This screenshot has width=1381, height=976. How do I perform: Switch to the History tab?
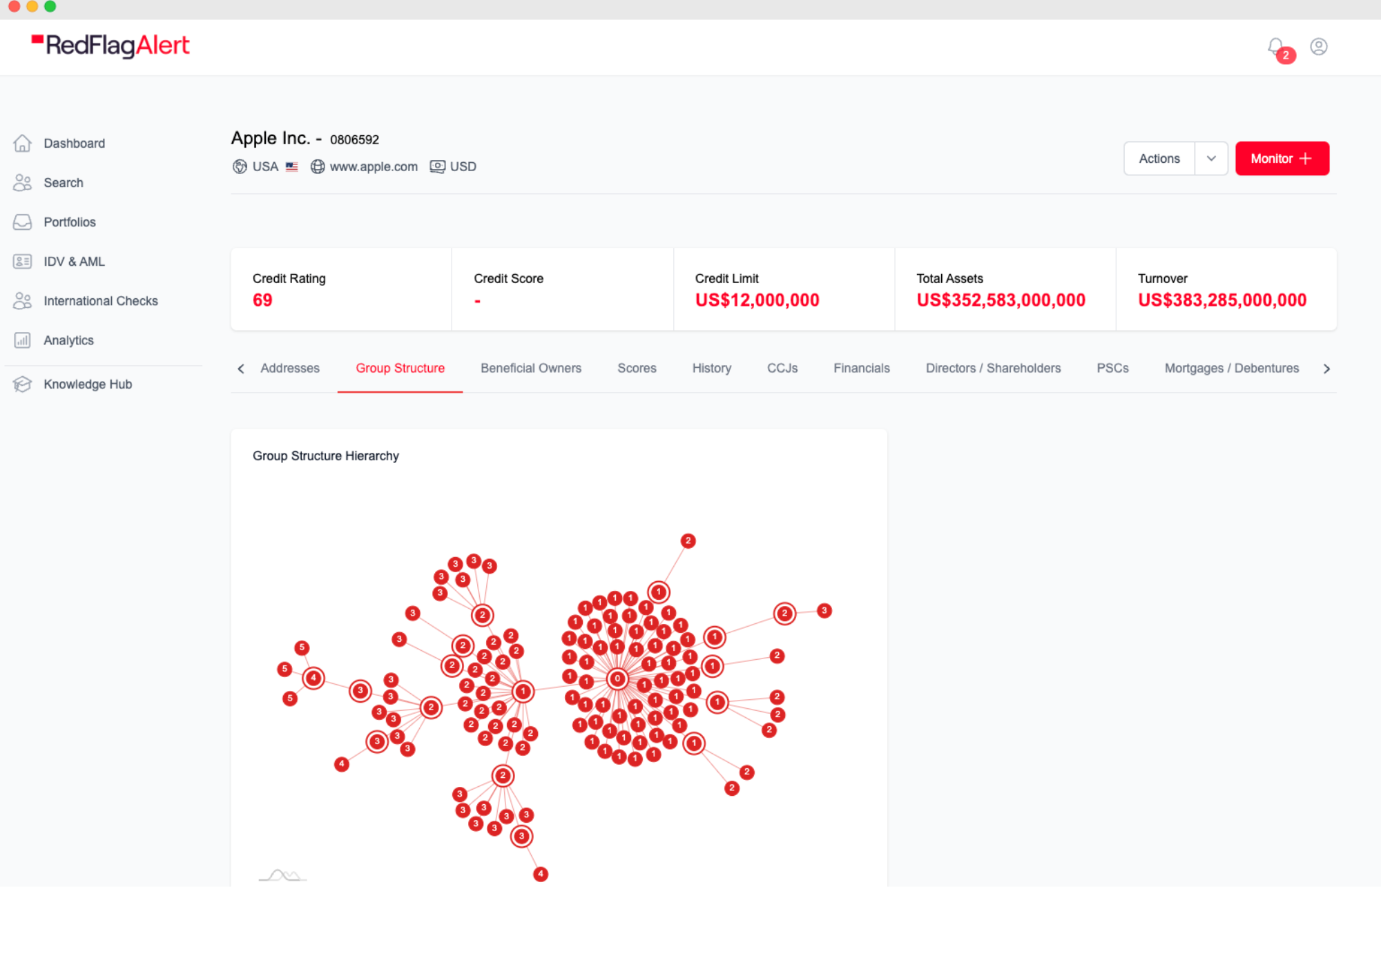pos(712,368)
